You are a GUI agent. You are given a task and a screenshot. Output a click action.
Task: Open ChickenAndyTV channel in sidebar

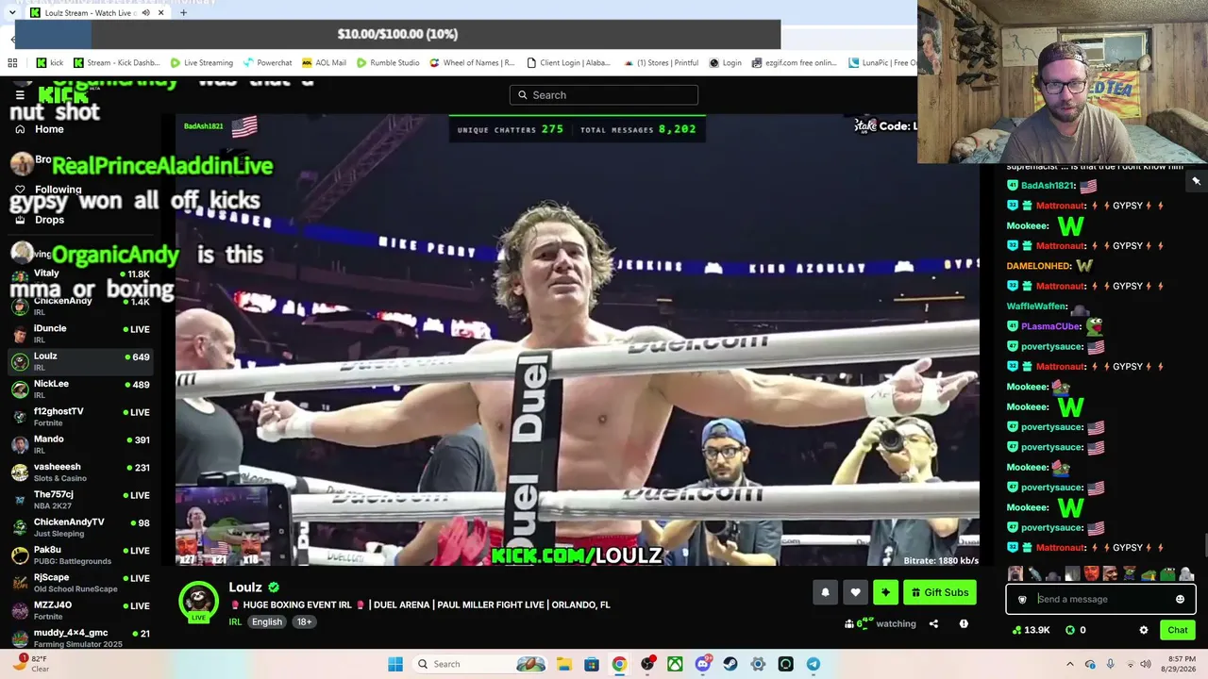tap(81, 527)
